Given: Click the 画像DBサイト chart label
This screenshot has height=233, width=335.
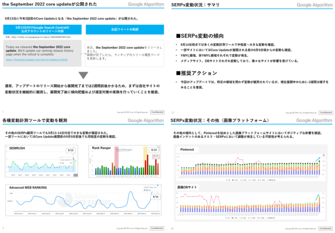Looking at the screenshot, I should pyautogui.click(x=187, y=187).
